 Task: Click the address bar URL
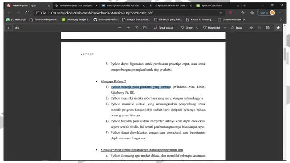[101, 13]
